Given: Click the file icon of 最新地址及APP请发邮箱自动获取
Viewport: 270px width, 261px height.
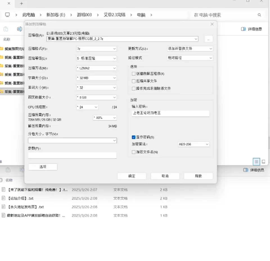Looking at the screenshot, I should point(3,215).
